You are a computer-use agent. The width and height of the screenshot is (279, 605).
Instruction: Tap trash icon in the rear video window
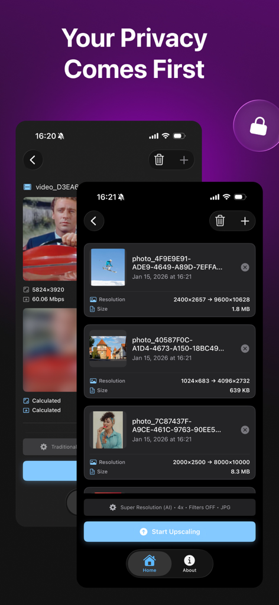(159, 160)
